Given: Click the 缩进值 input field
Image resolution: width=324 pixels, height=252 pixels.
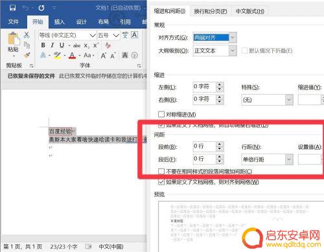Looking at the screenshot, I should (310, 100).
